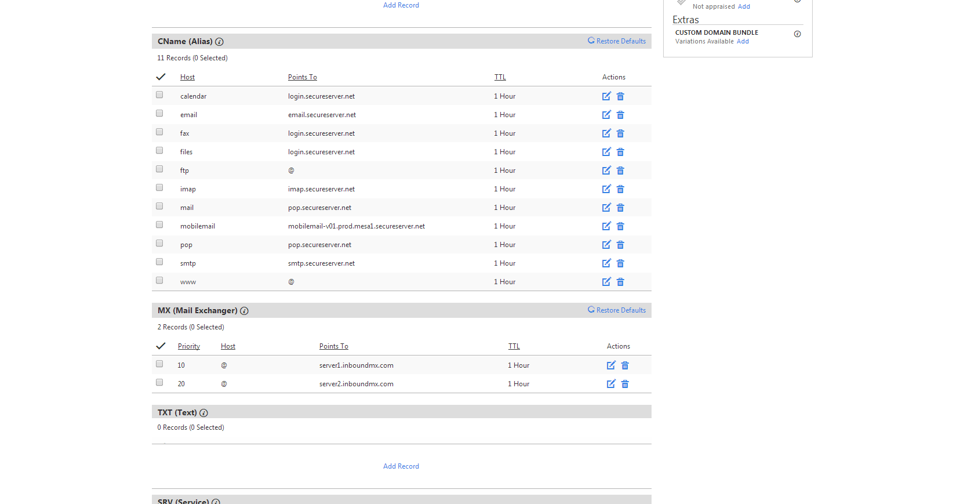Image resolution: width=964 pixels, height=504 pixels.
Task: Delete the smtp CNAME record
Action: coord(620,263)
